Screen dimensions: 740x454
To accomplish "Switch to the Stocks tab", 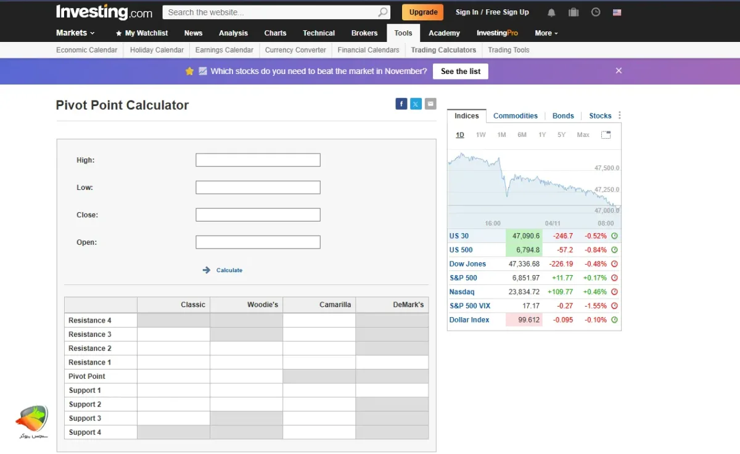I will [600, 116].
